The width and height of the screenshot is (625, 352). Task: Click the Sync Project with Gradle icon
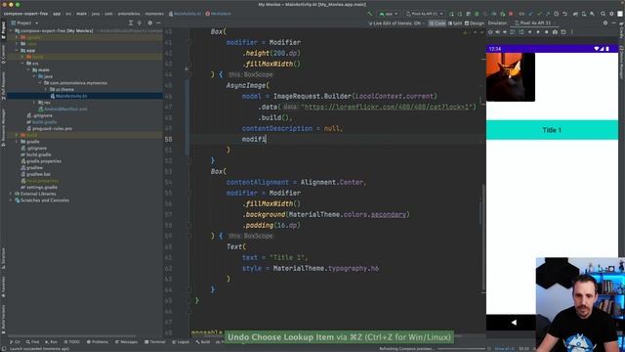575,14
